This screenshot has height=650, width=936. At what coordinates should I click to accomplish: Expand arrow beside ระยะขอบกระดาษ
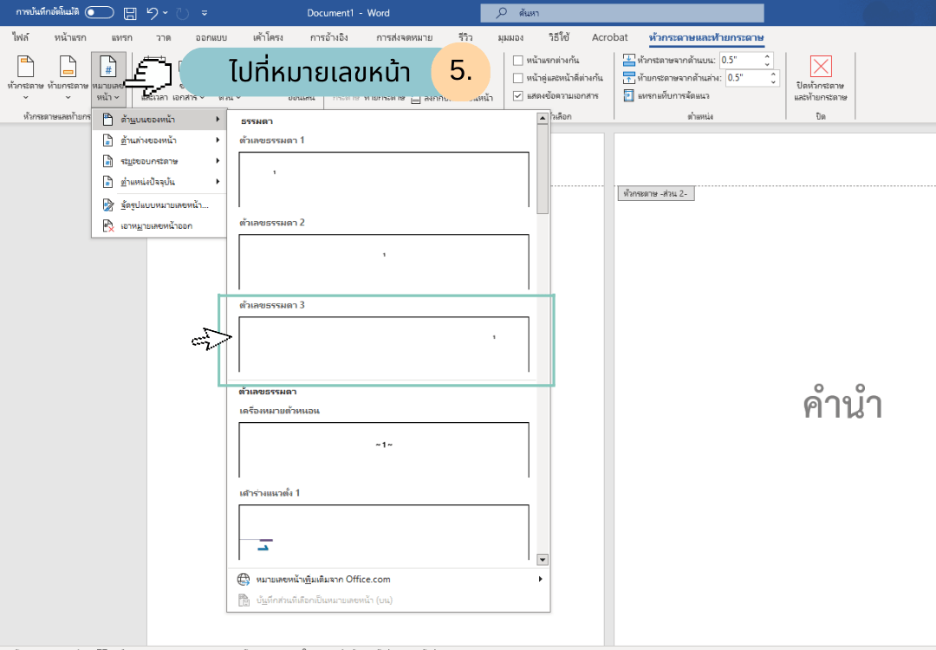click(218, 161)
